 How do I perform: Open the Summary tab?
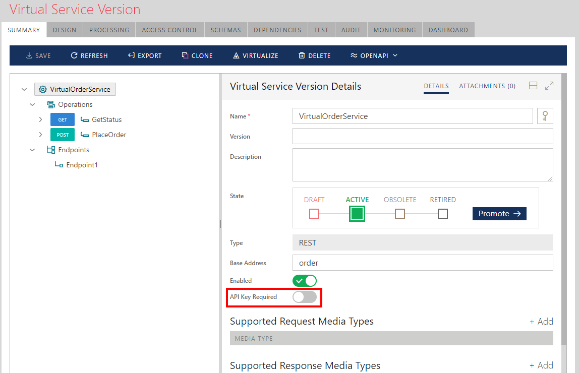[x=24, y=30]
